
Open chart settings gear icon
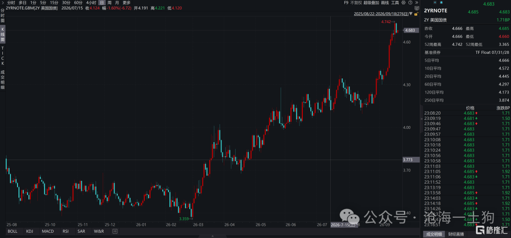[x=404, y=3]
